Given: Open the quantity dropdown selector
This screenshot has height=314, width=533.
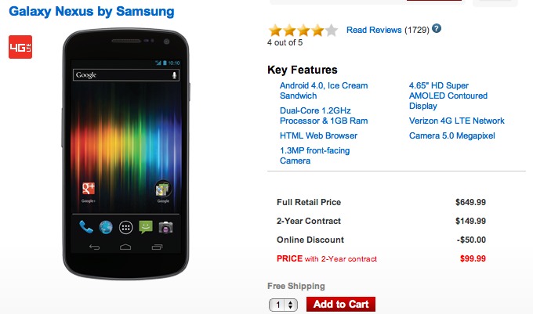Looking at the screenshot, I should [283, 305].
